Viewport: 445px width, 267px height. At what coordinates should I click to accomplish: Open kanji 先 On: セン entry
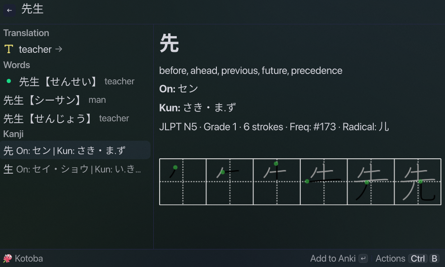tap(75, 150)
